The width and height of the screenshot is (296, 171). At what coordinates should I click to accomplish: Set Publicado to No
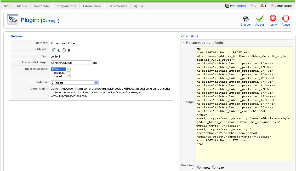[54, 50]
